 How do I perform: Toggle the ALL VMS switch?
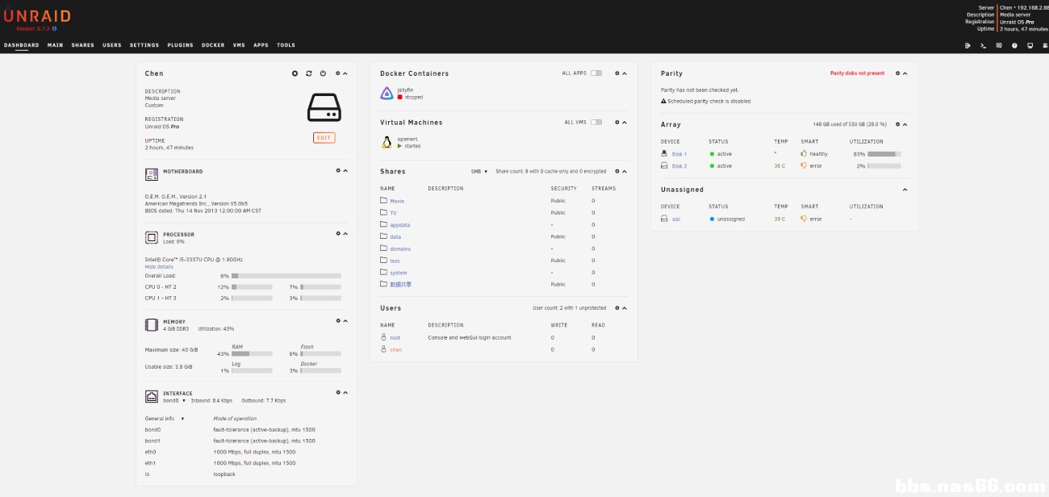pyautogui.click(x=596, y=123)
